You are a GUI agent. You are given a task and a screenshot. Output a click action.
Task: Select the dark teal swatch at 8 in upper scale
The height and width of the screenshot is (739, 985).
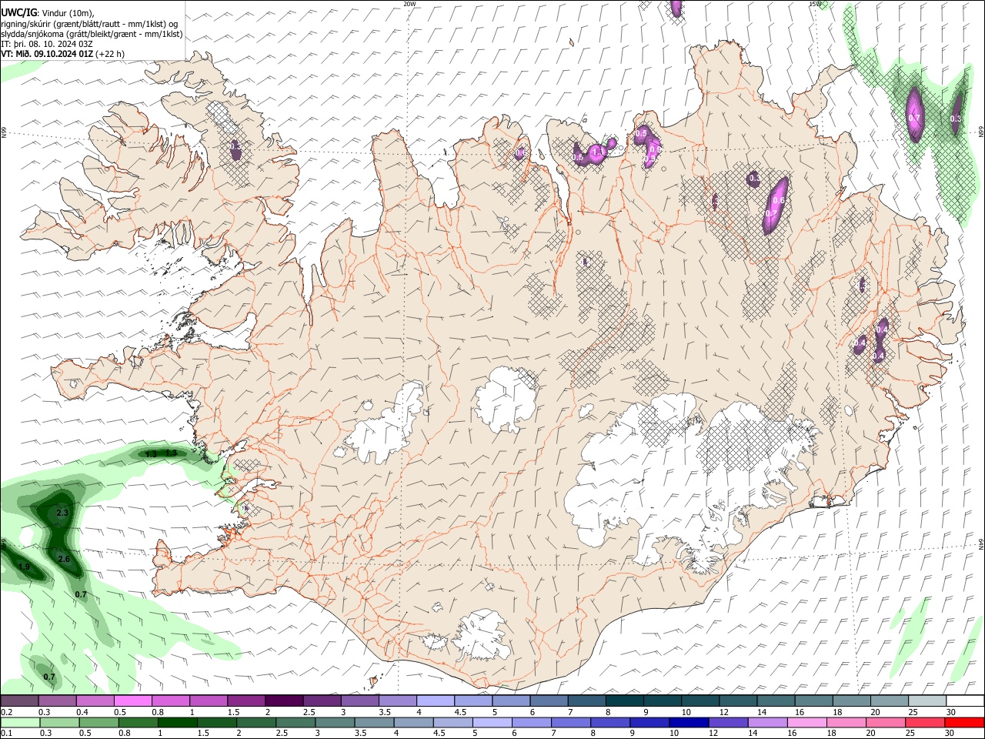[x=624, y=701]
